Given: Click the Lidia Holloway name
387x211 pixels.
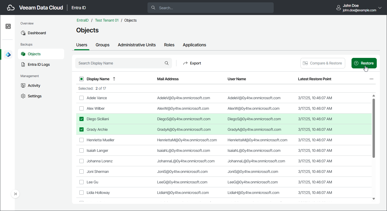Looking at the screenshot, I should pos(98,193).
